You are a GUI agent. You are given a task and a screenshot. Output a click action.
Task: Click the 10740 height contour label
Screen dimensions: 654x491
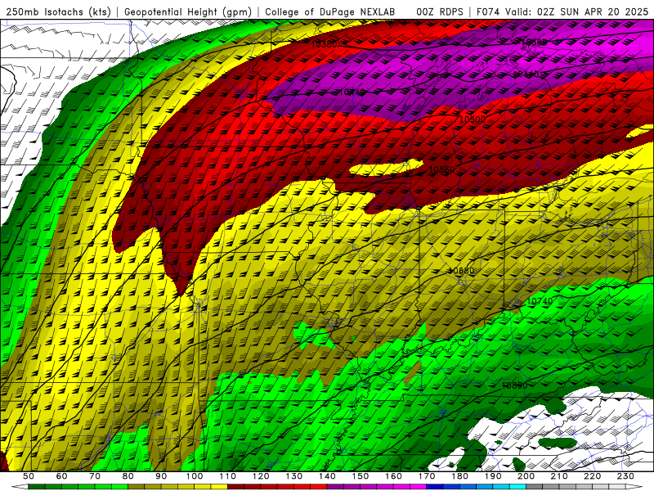540,301
